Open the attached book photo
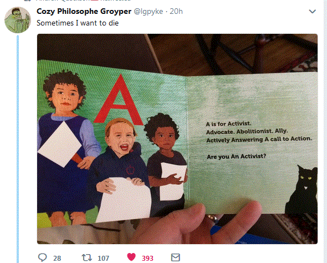 pyautogui.click(x=177, y=139)
